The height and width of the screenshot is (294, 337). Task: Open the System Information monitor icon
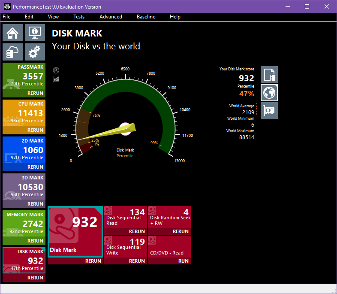pos(35,33)
